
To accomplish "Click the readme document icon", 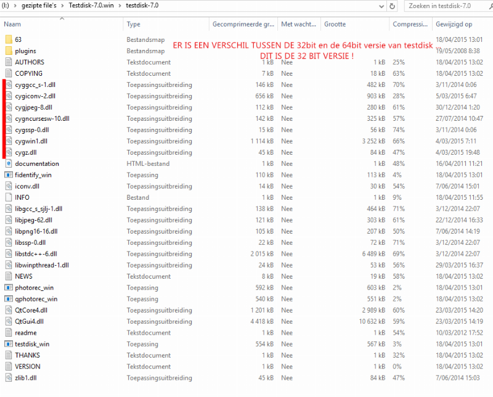I will [x=9, y=333].
